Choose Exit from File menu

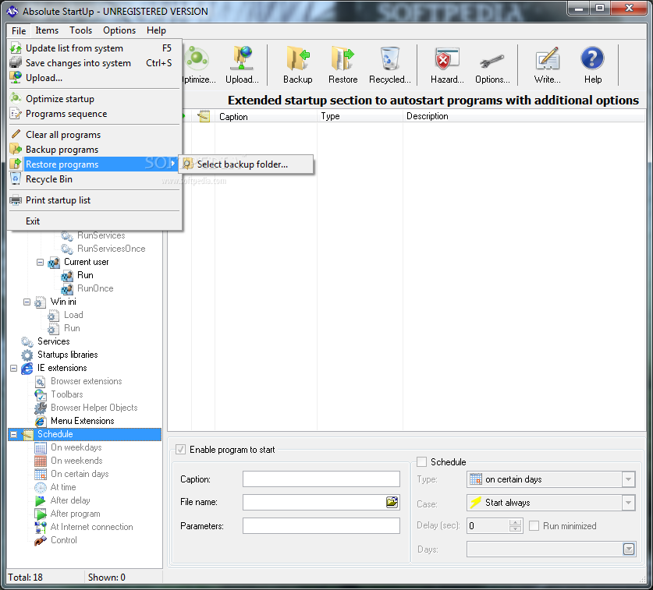[x=95, y=221]
